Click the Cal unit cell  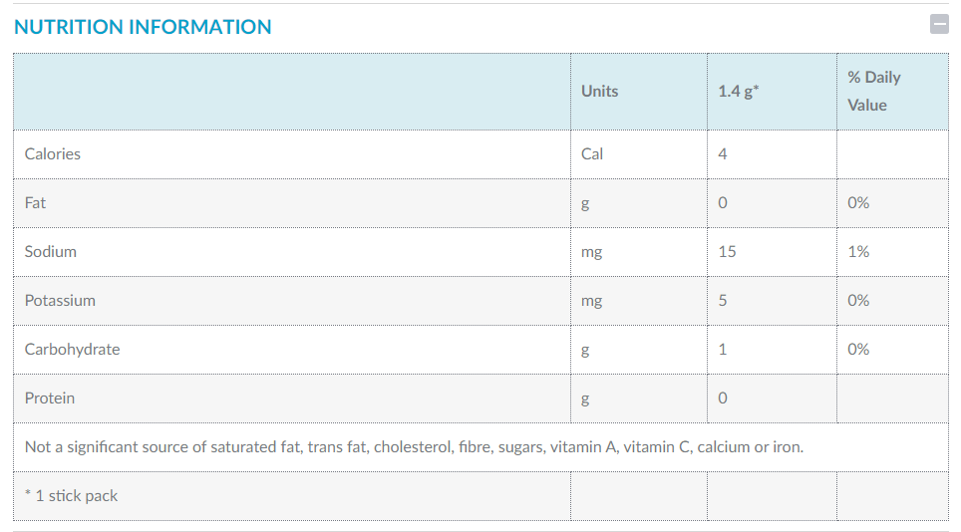point(592,153)
